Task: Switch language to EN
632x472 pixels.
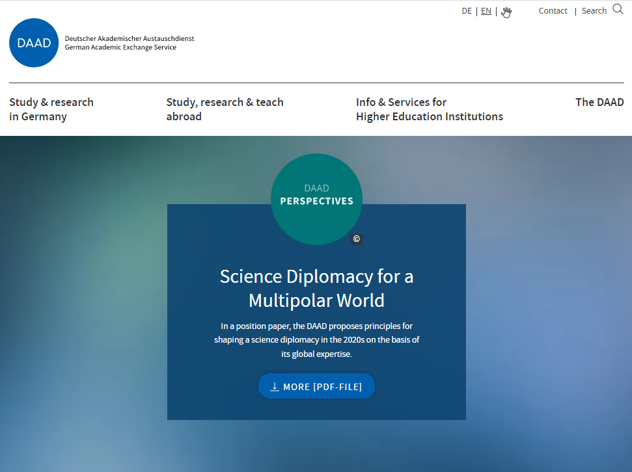Action: coord(486,11)
